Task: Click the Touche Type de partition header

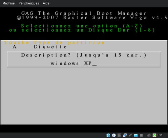Action: coord(54,43)
